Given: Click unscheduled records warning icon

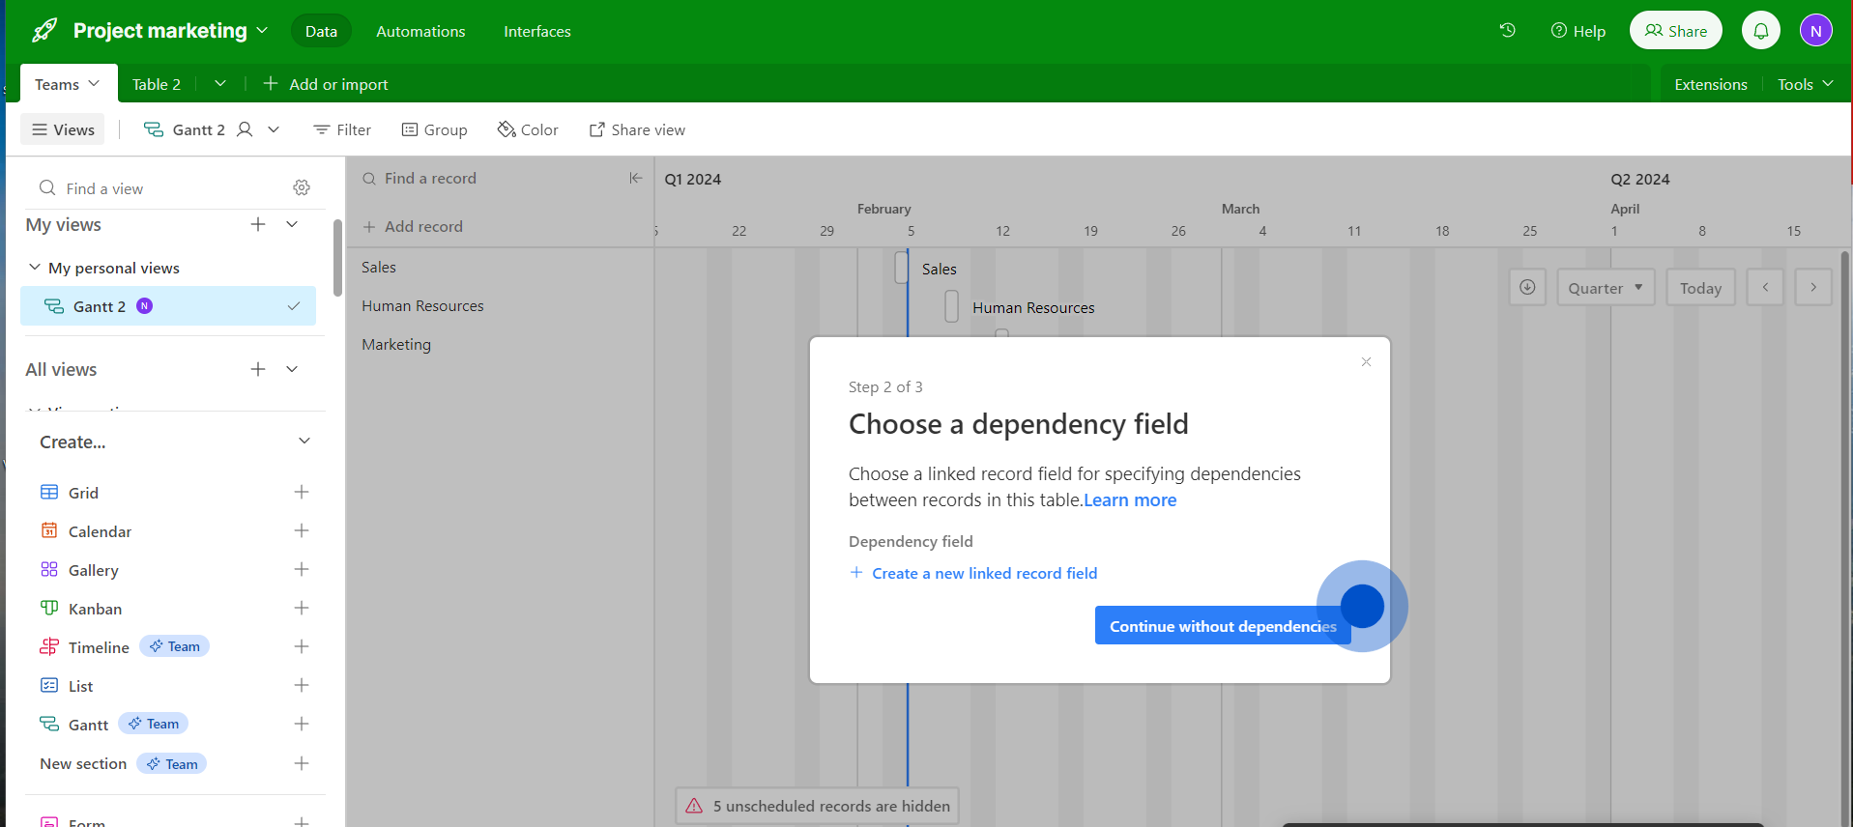Looking at the screenshot, I should 694,806.
